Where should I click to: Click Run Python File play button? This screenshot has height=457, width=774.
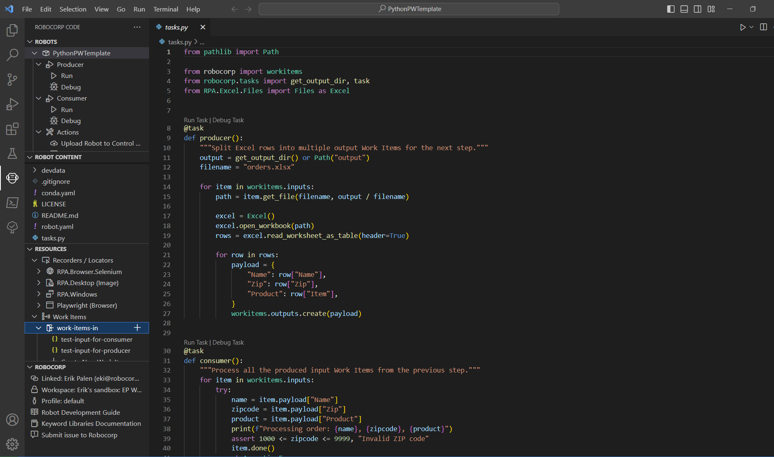click(742, 27)
